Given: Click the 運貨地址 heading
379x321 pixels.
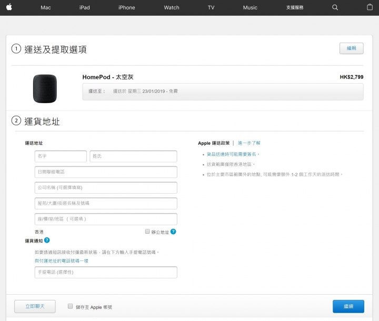Looking at the screenshot, I should point(42,122).
